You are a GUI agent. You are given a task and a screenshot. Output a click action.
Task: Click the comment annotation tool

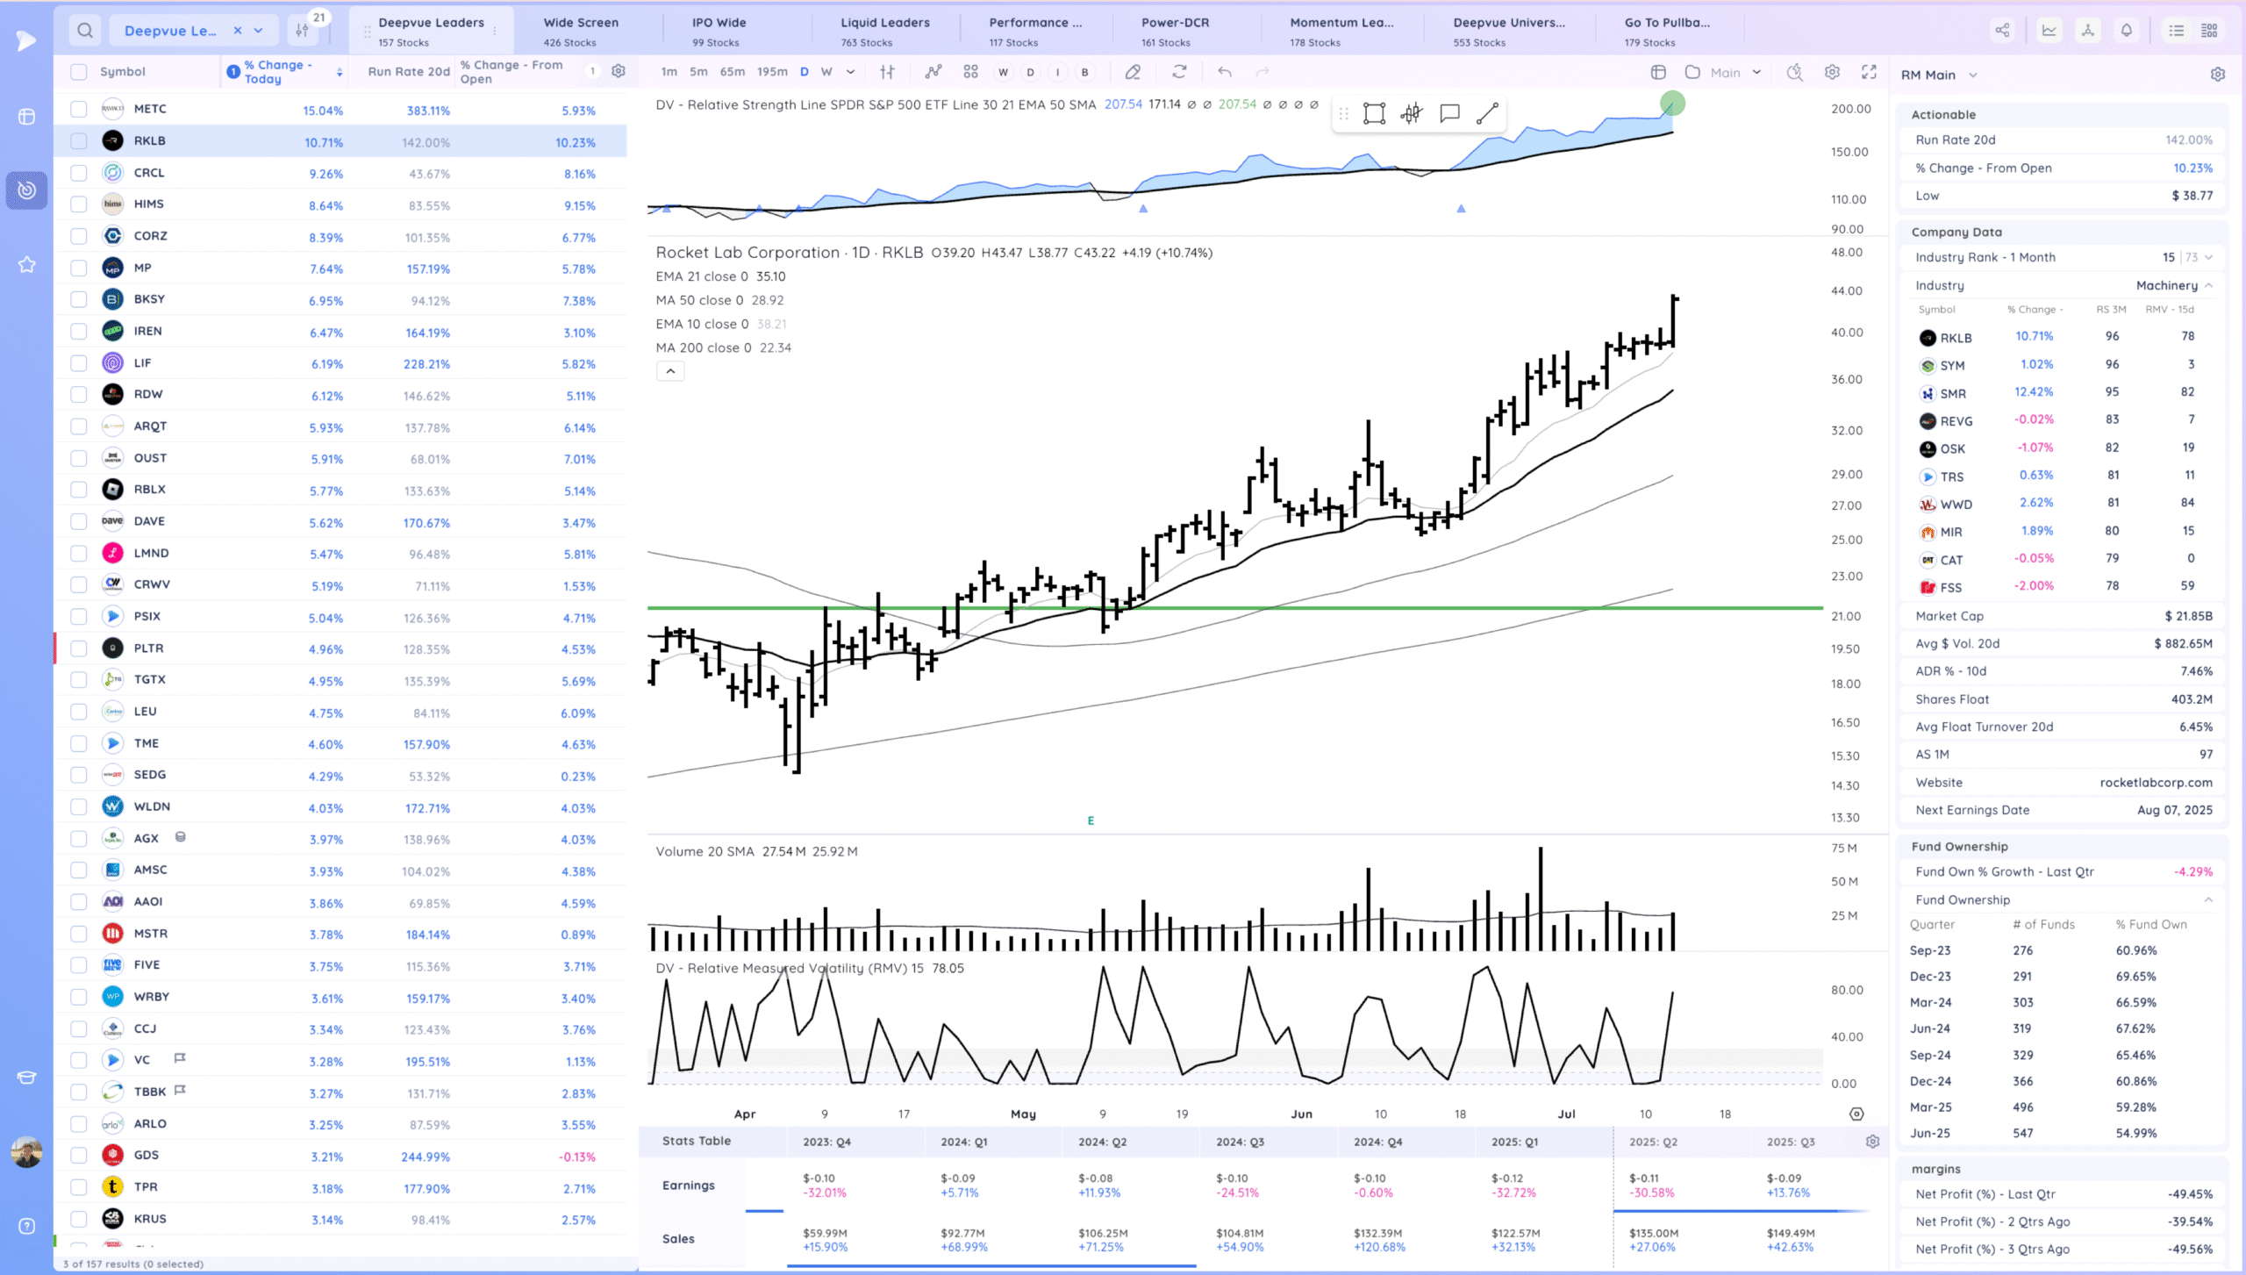click(x=1449, y=113)
